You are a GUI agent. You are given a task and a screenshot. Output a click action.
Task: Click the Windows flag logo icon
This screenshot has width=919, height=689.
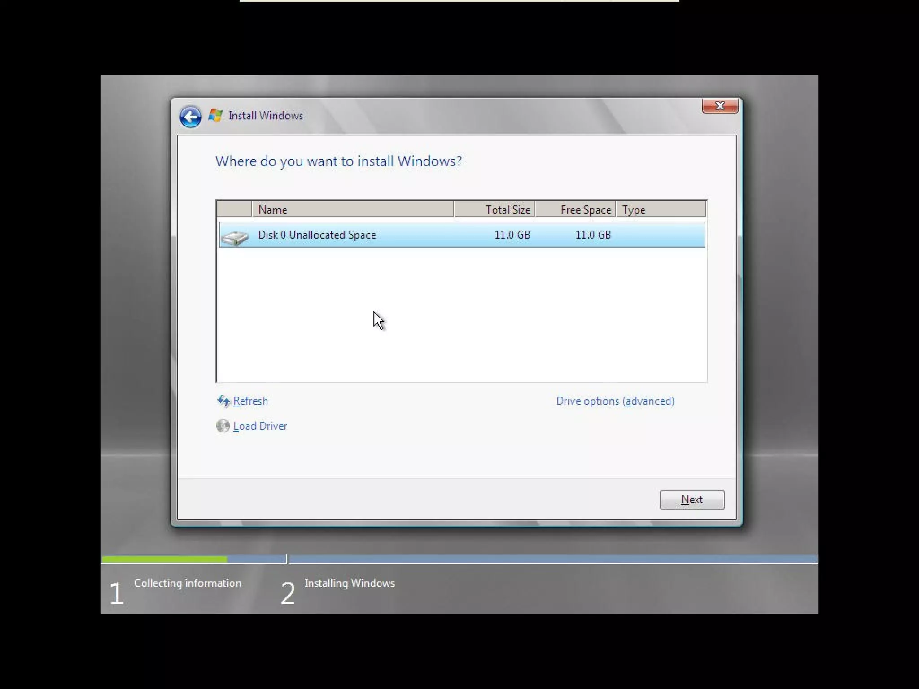(x=215, y=115)
